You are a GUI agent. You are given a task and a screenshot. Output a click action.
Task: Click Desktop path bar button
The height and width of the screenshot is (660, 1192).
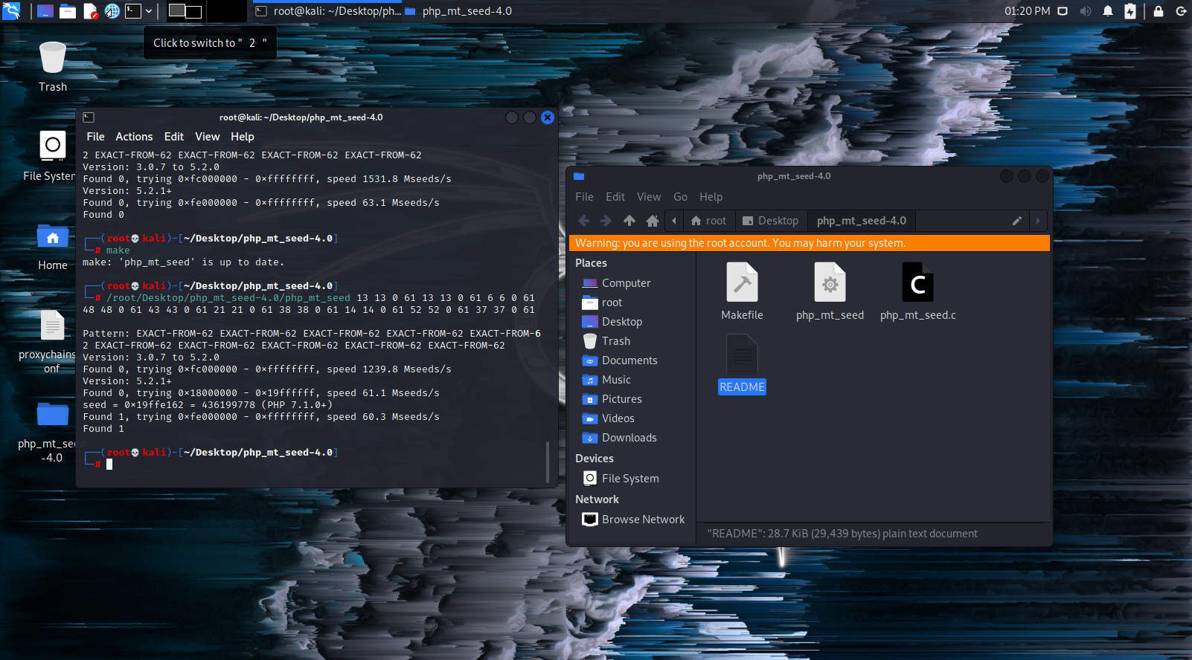pyautogui.click(x=771, y=221)
